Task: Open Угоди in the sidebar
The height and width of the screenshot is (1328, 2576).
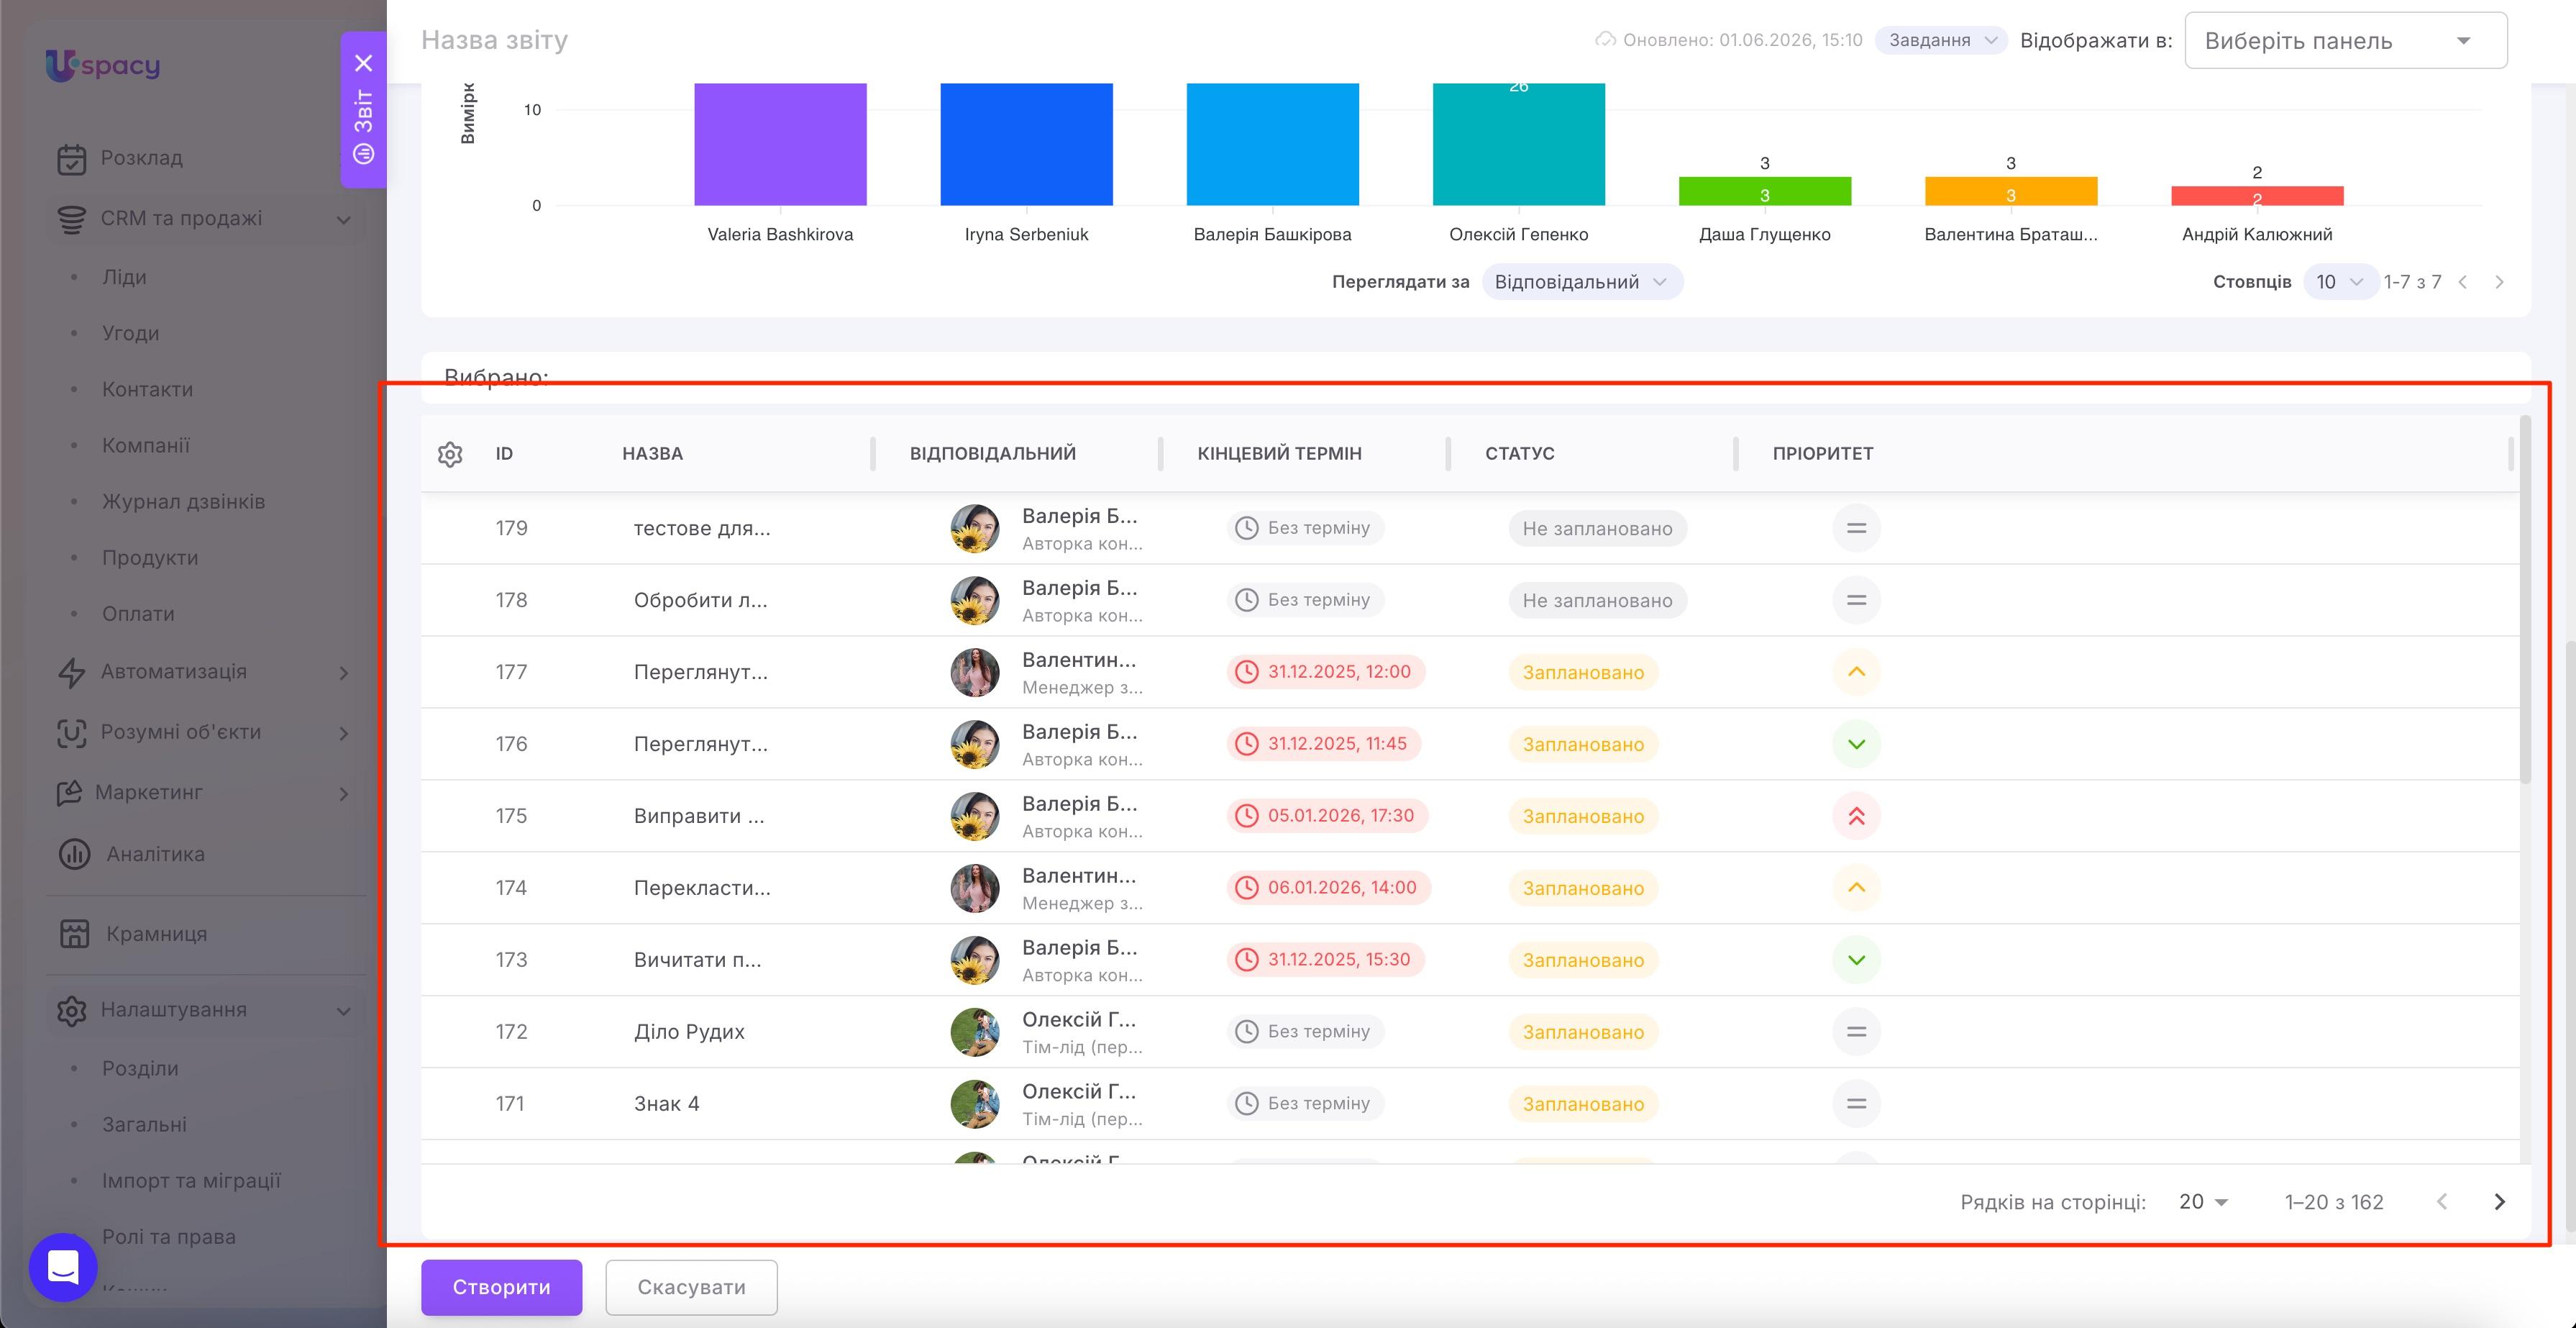Action: [x=130, y=333]
